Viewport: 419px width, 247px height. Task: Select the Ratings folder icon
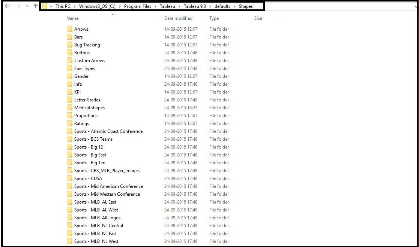(x=70, y=124)
